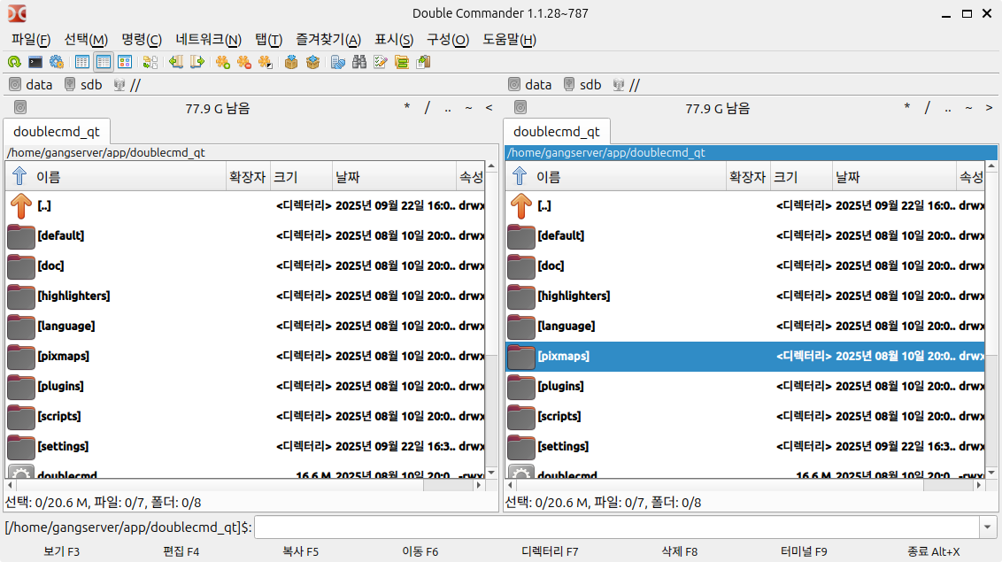Open right panel drive list dropdown button
Viewport: 1002px width, 562px height.
coord(520,108)
